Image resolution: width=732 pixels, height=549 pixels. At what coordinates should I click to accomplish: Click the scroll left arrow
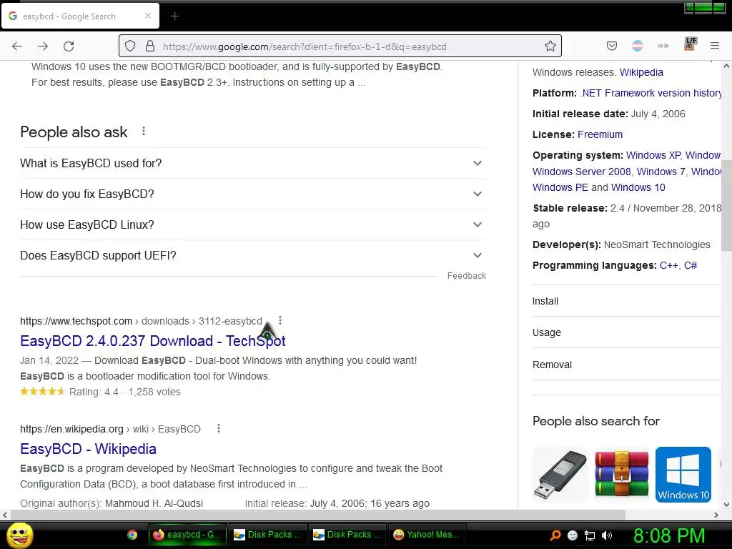tap(5, 515)
